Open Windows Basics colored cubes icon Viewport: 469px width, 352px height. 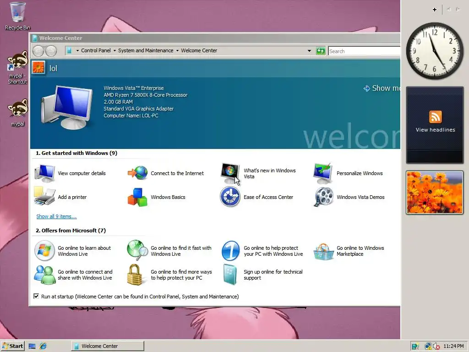137,197
